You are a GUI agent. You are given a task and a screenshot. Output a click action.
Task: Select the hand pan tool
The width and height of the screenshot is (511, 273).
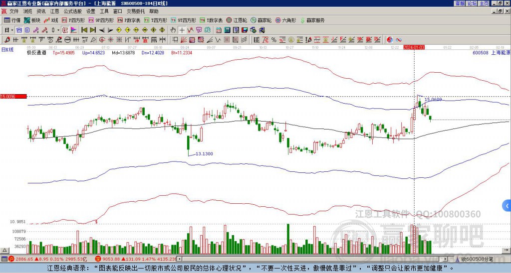pos(173,30)
